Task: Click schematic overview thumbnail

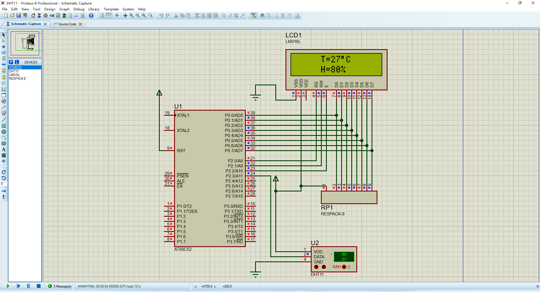Action: tap(25, 43)
